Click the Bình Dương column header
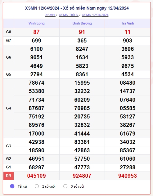Viewport: 153px width, 196px height. tap(82, 23)
